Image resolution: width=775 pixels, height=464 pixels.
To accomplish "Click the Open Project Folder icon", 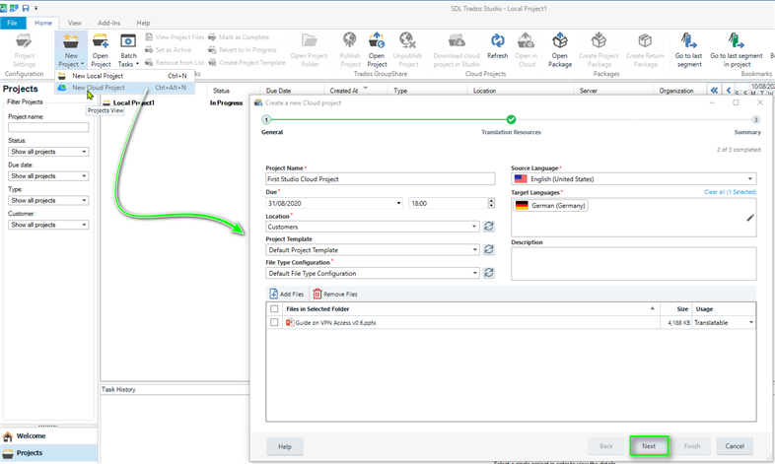I will click(x=310, y=50).
